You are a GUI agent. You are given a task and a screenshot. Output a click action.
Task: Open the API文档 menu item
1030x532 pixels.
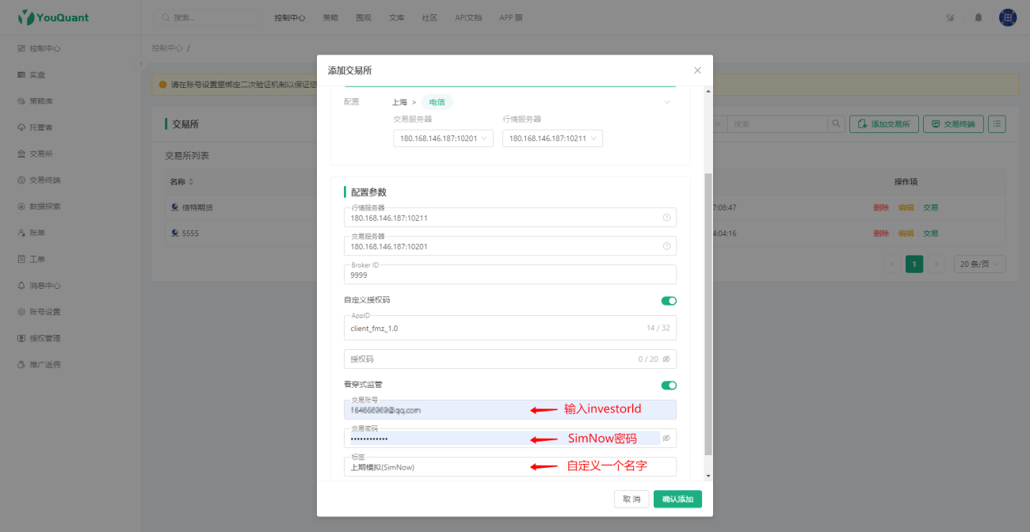coord(467,17)
